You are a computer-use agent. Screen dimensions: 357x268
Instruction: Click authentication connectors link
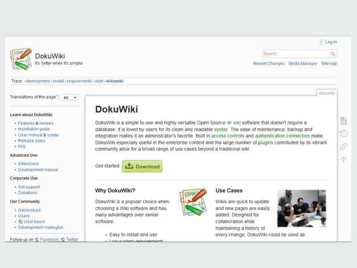282,136
